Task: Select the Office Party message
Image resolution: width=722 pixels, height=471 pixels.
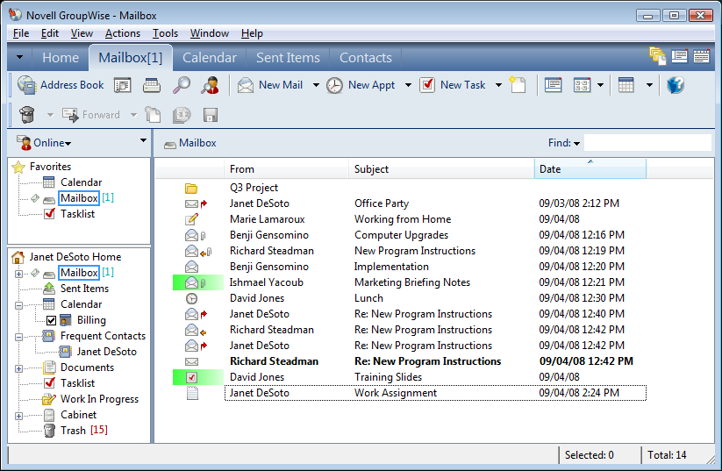Action: coord(409,203)
